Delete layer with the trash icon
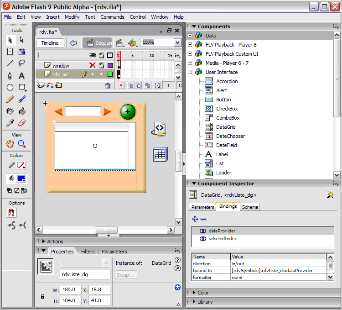The image size is (342, 310). [x=108, y=85]
